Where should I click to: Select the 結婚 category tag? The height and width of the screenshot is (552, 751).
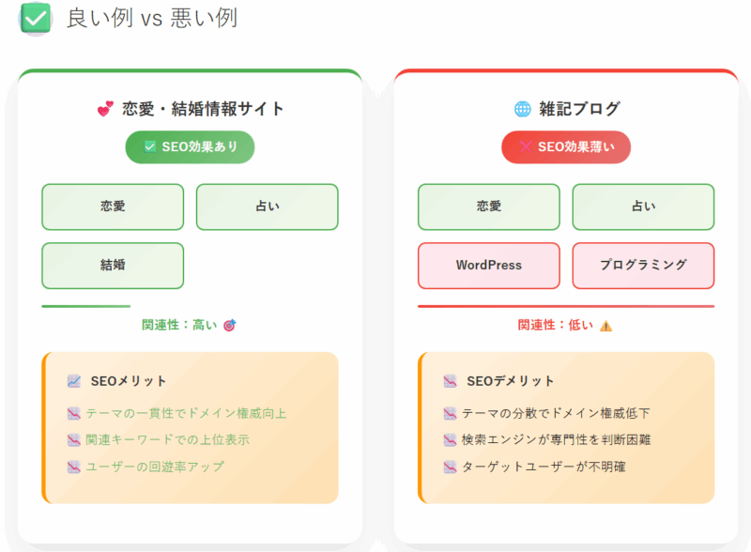pyautogui.click(x=113, y=266)
